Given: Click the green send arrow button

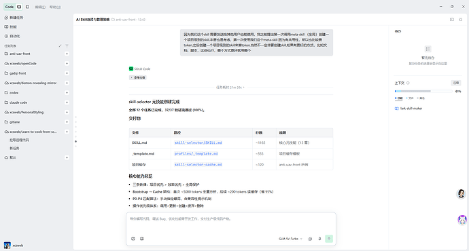Looking at the screenshot, I should 329,239.
